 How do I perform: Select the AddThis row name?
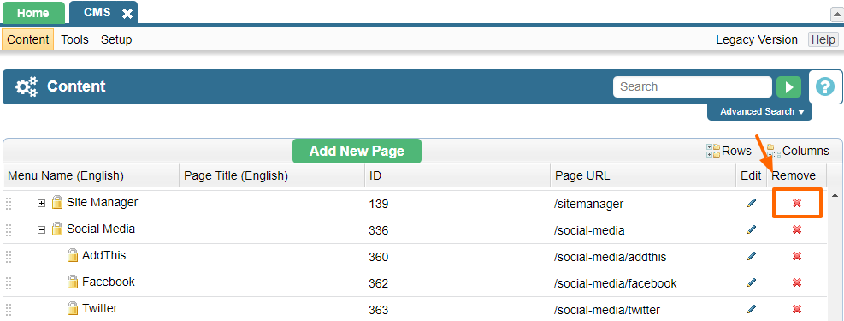click(103, 255)
